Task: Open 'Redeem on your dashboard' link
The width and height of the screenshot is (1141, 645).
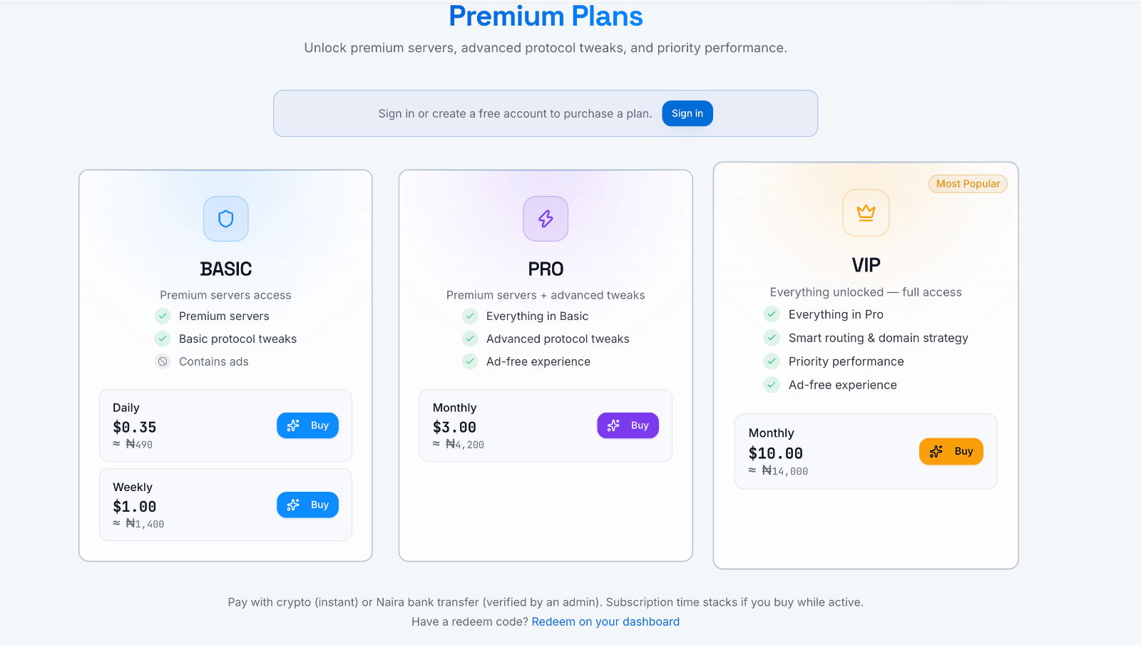Action: (x=605, y=621)
